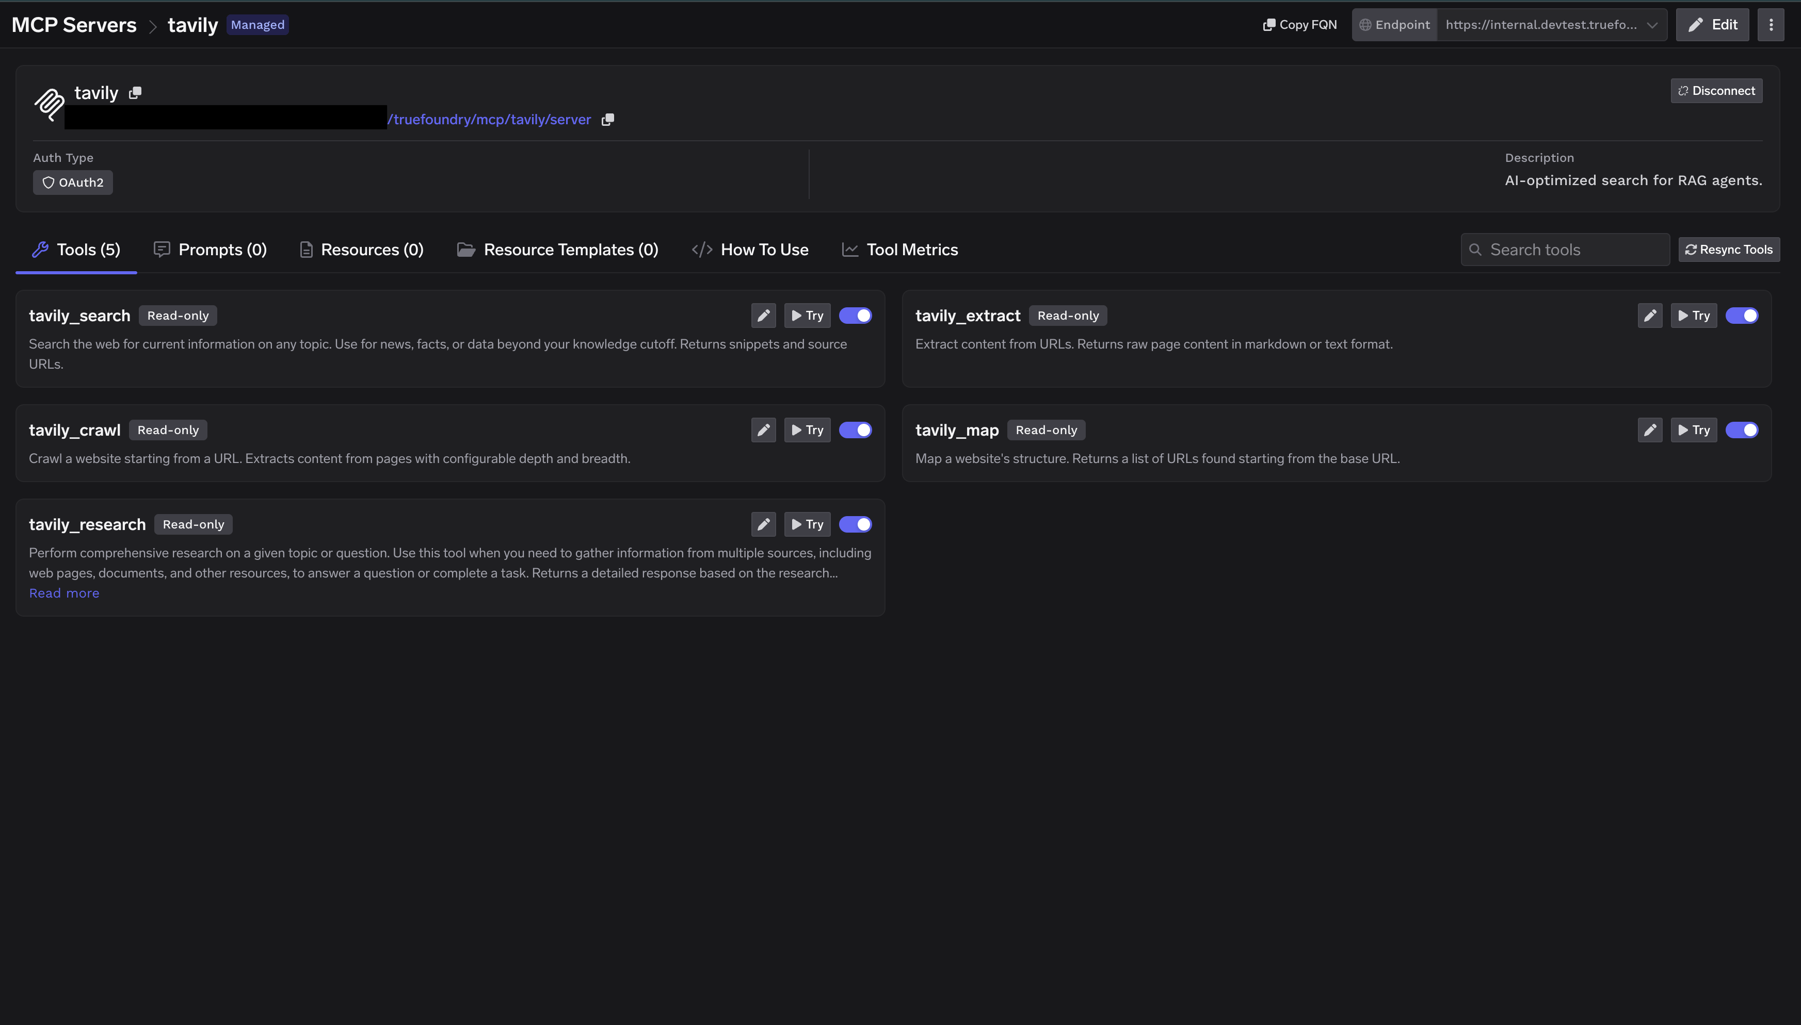Click Resync Tools button
The image size is (1801, 1025).
[x=1729, y=250]
